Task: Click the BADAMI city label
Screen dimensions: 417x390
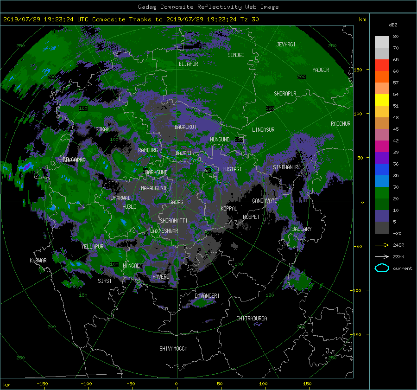Action: 183,153
